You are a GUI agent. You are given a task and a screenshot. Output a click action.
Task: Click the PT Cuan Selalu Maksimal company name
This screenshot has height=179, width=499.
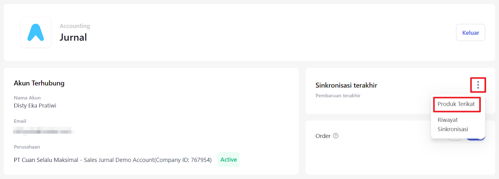[x=113, y=160]
